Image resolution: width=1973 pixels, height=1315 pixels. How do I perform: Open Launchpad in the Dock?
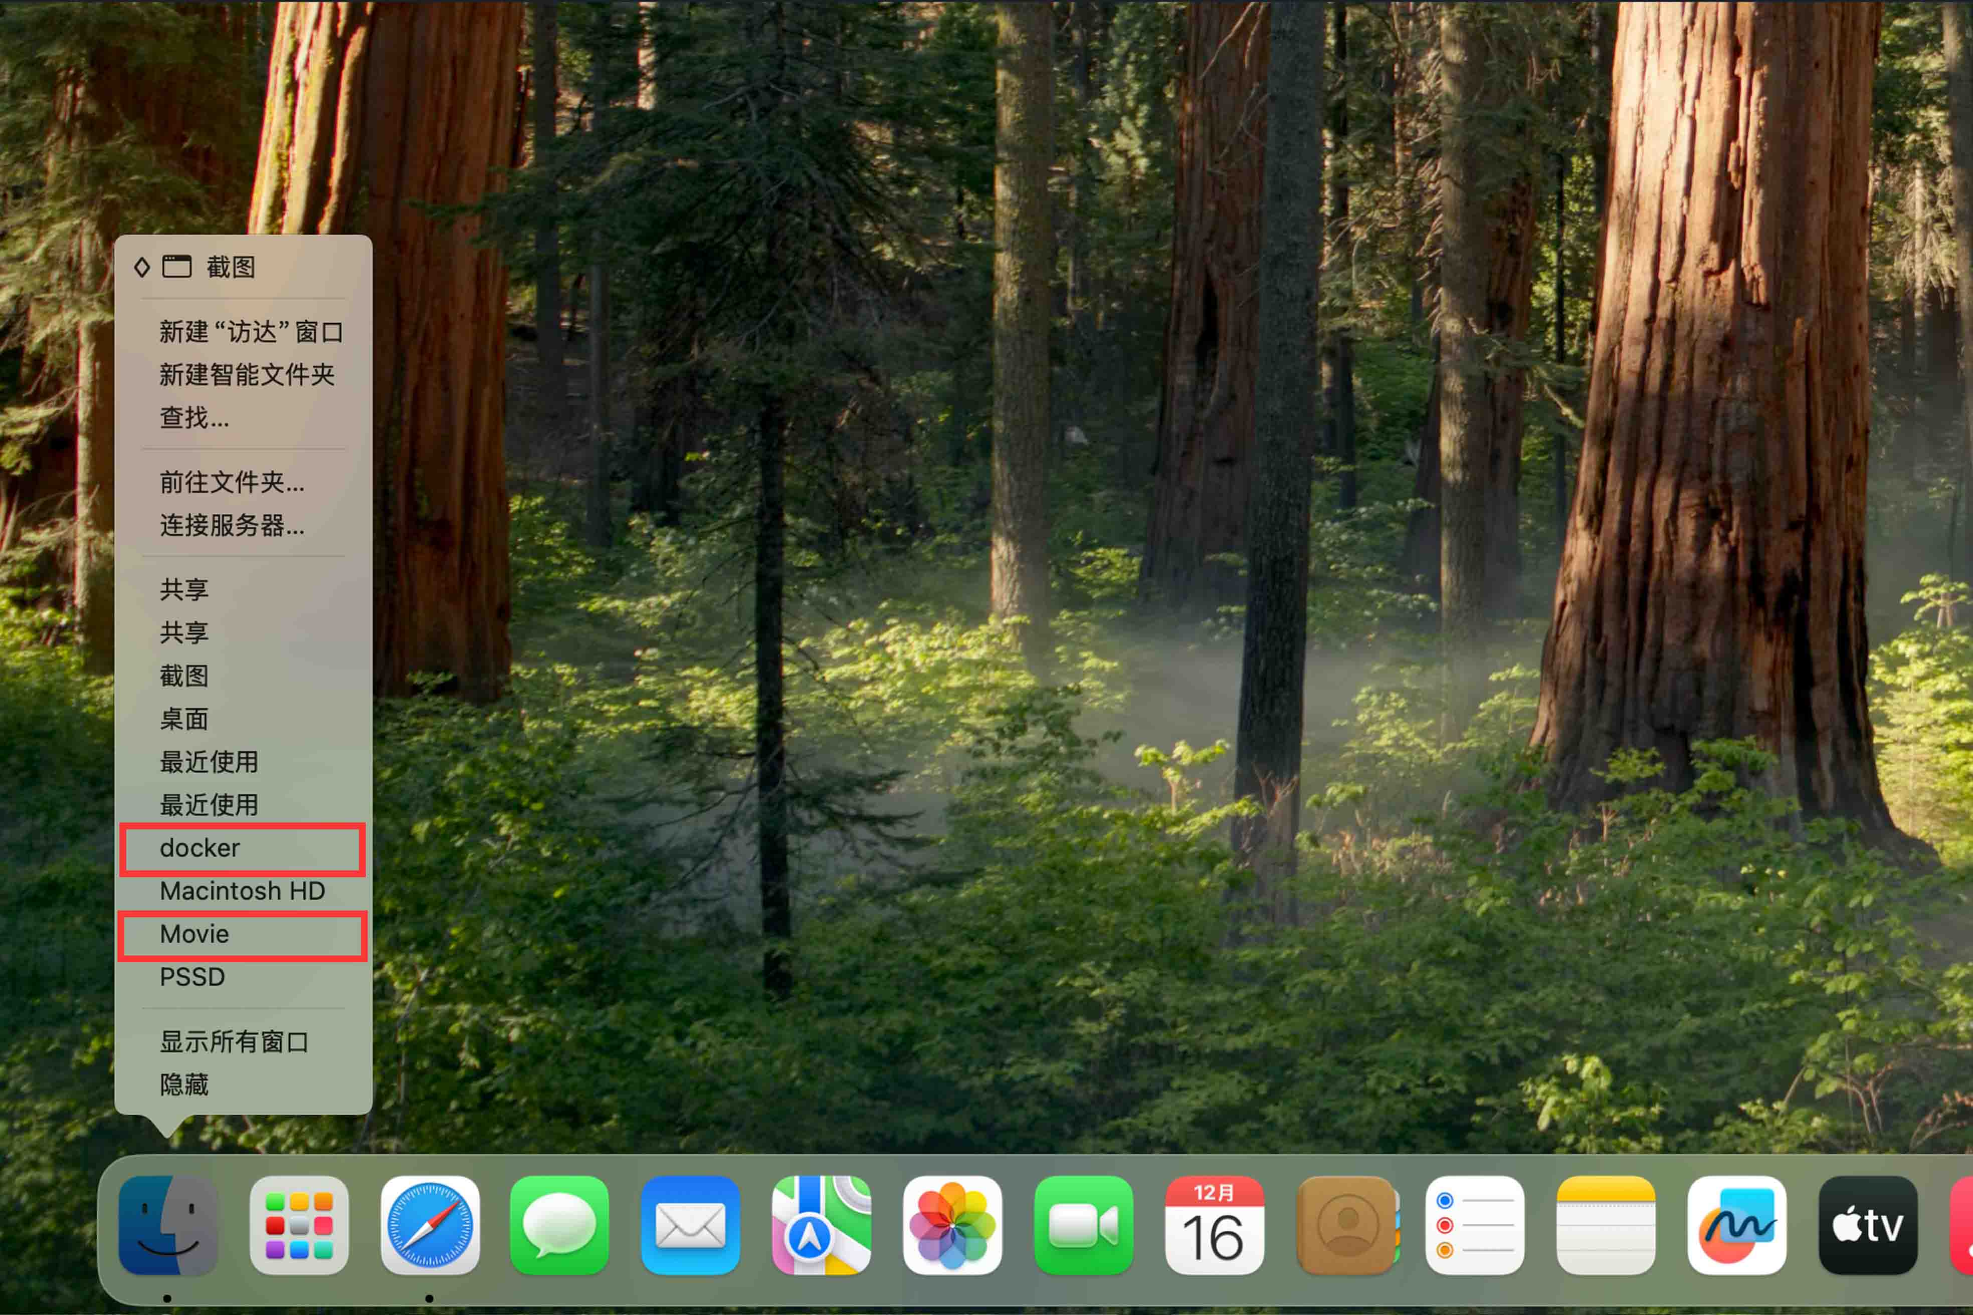pyautogui.click(x=299, y=1225)
